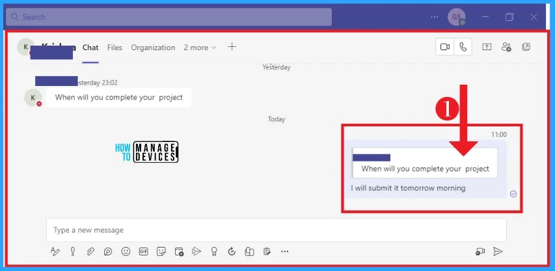Switch to the Files tab
The width and height of the screenshot is (555, 271).
(x=115, y=48)
